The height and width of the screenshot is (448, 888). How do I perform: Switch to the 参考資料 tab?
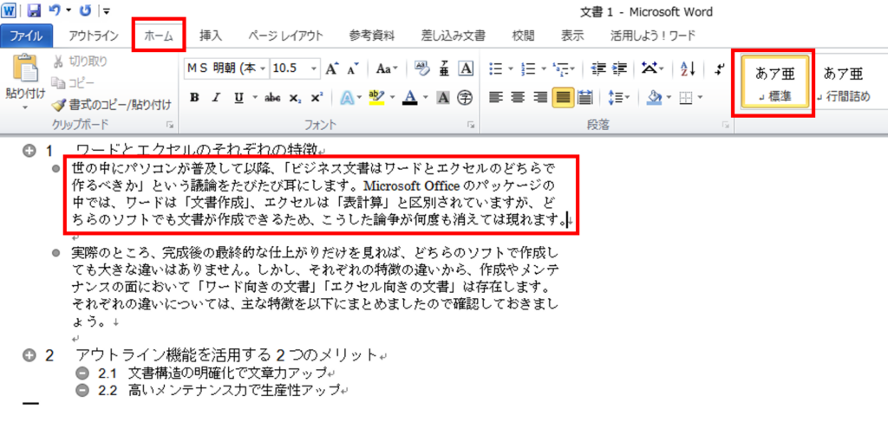[372, 36]
